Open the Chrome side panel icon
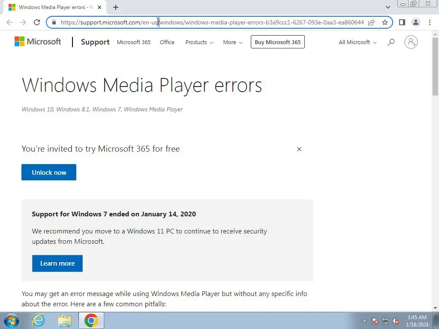This screenshot has width=439, height=329. pyautogui.click(x=402, y=22)
